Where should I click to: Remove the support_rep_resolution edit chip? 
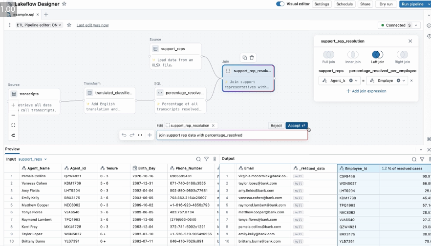(x=213, y=125)
